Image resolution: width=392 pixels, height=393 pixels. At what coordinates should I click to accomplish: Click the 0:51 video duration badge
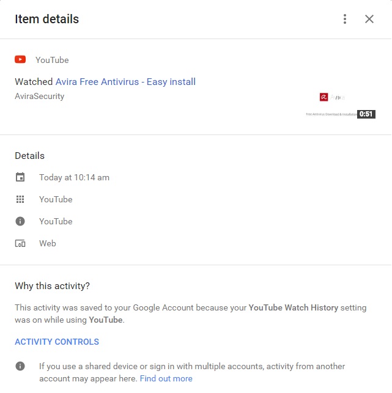coord(366,114)
